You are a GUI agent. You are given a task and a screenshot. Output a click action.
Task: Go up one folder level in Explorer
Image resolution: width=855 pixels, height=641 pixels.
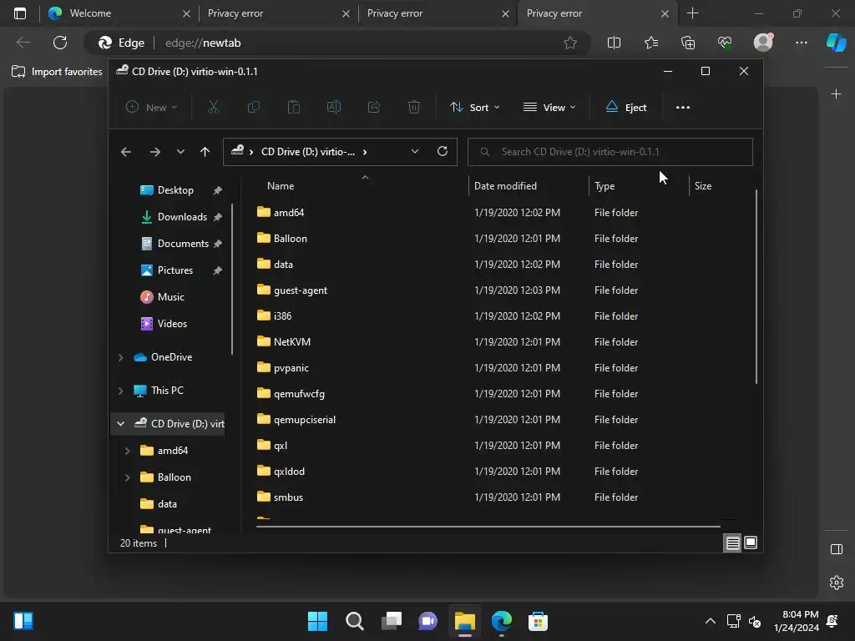(x=205, y=152)
